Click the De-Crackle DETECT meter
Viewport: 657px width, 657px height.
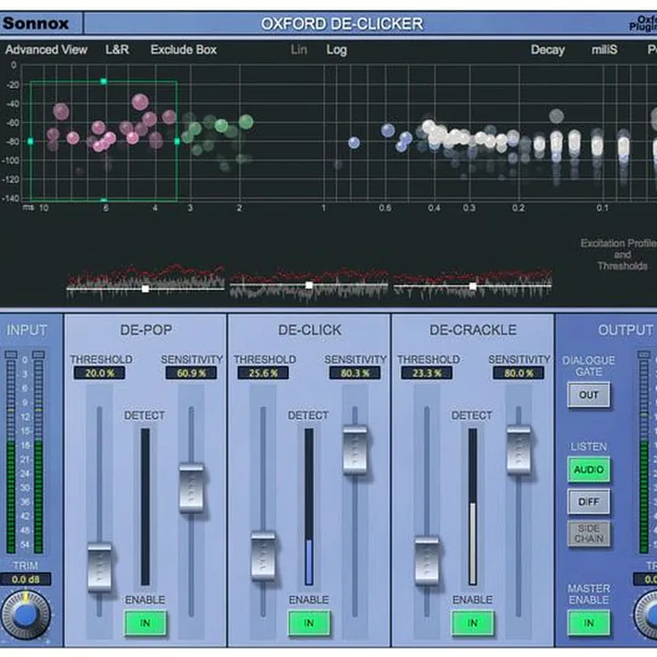coord(473,506)
